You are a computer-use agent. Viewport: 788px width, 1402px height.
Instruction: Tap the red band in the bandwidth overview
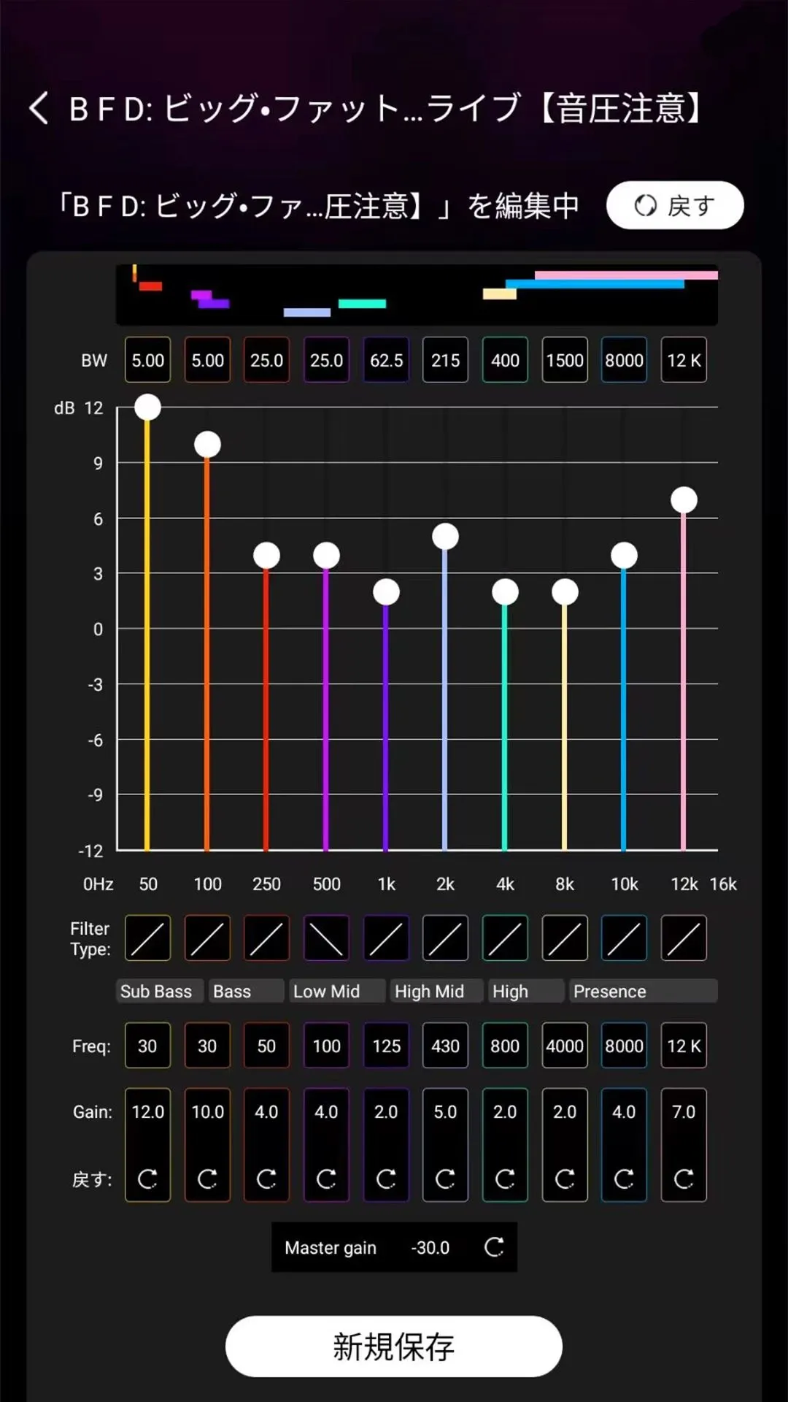pos(150,286)
